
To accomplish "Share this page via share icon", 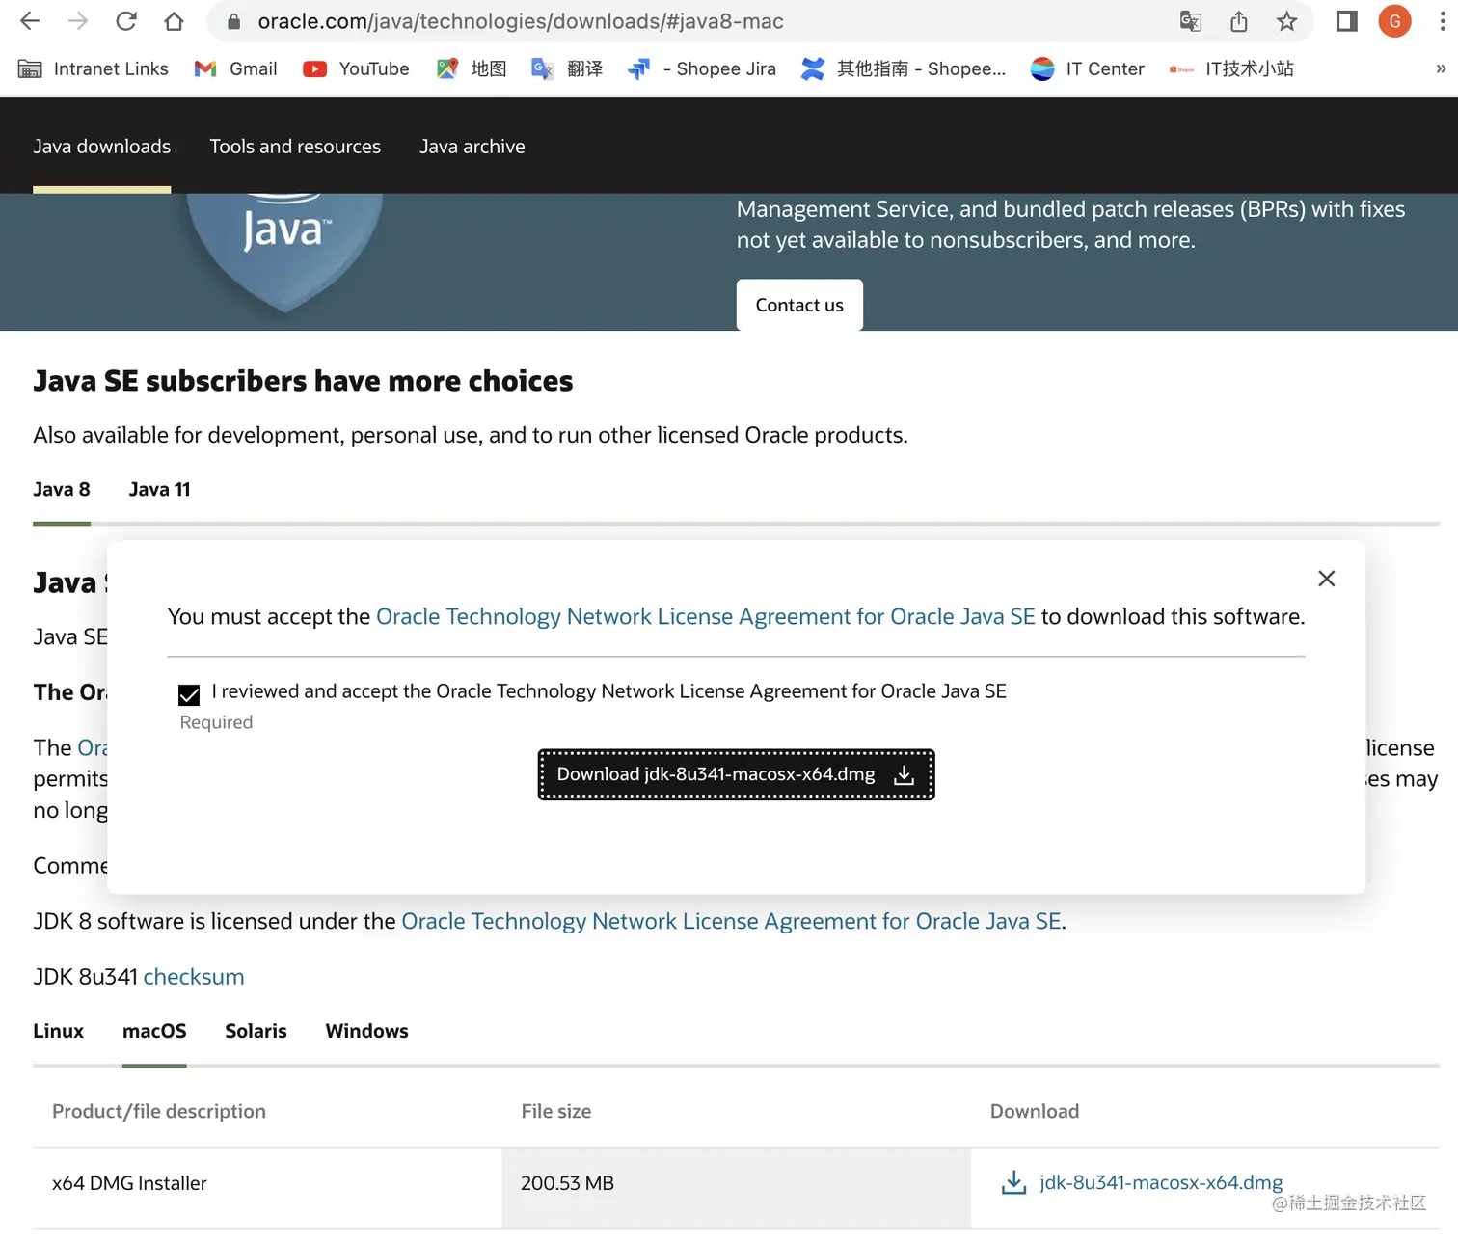I will pos(1239,21).
